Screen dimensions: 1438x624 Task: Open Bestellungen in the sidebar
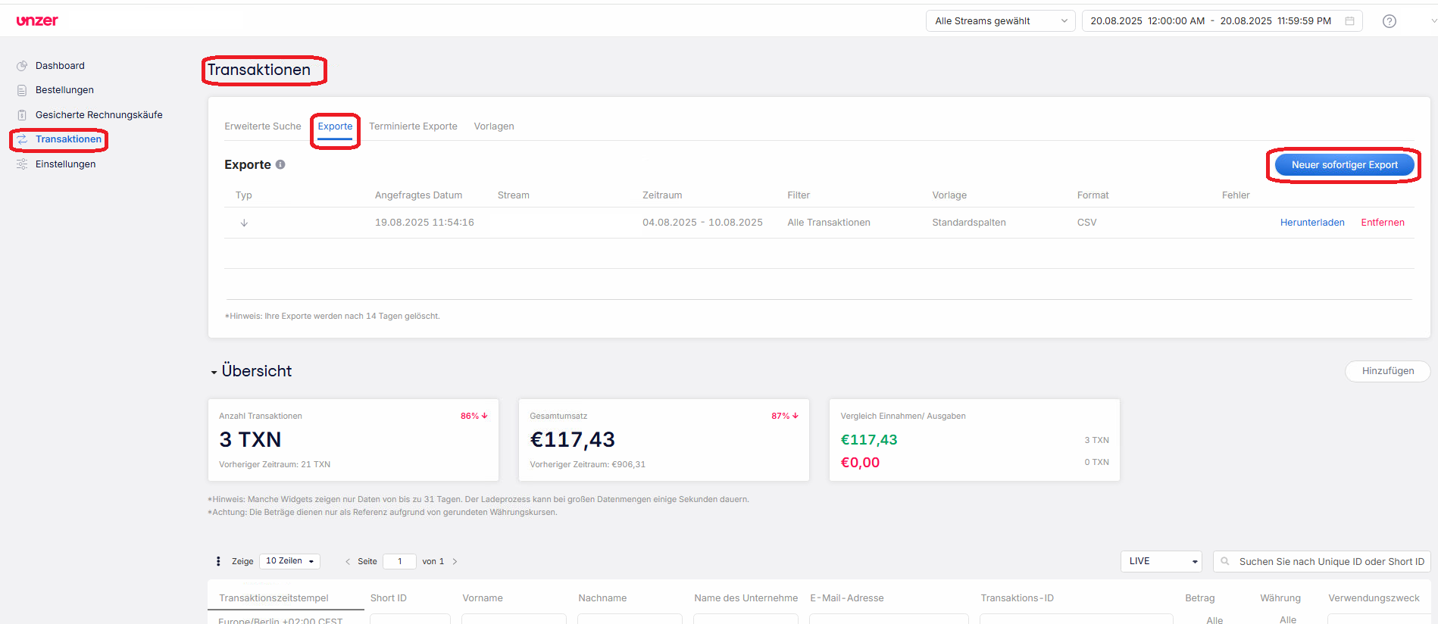(64, 90)
